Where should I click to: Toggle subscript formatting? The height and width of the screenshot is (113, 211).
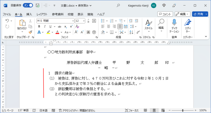pyautogui.click(x=65, y=27)
